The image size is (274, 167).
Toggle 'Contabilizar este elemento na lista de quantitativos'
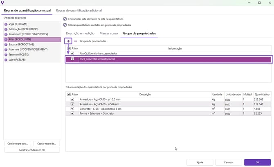pyautogui.click(x=65, y=19)
